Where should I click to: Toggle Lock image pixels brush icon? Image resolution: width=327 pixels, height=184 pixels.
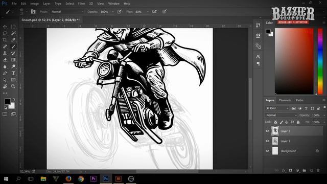[x=282, y=122]
